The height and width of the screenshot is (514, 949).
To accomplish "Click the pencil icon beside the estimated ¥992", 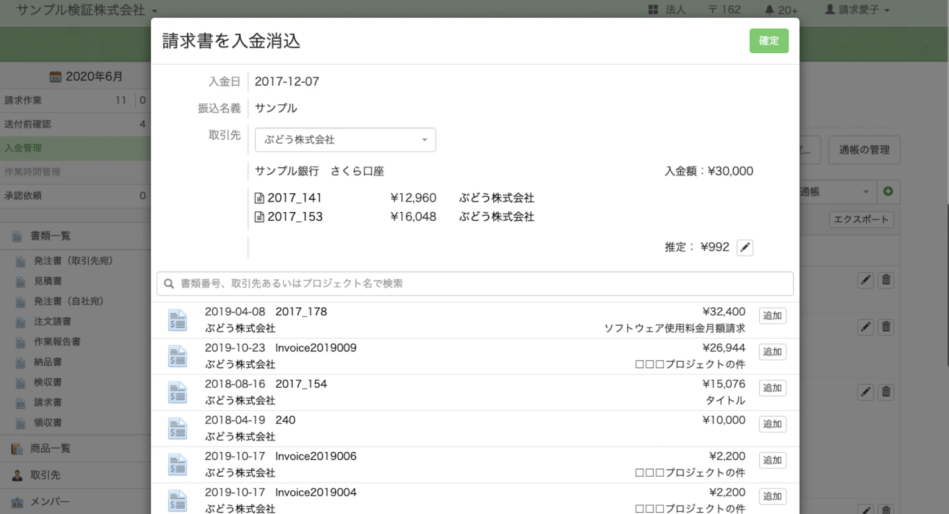I will pos(744,247).
